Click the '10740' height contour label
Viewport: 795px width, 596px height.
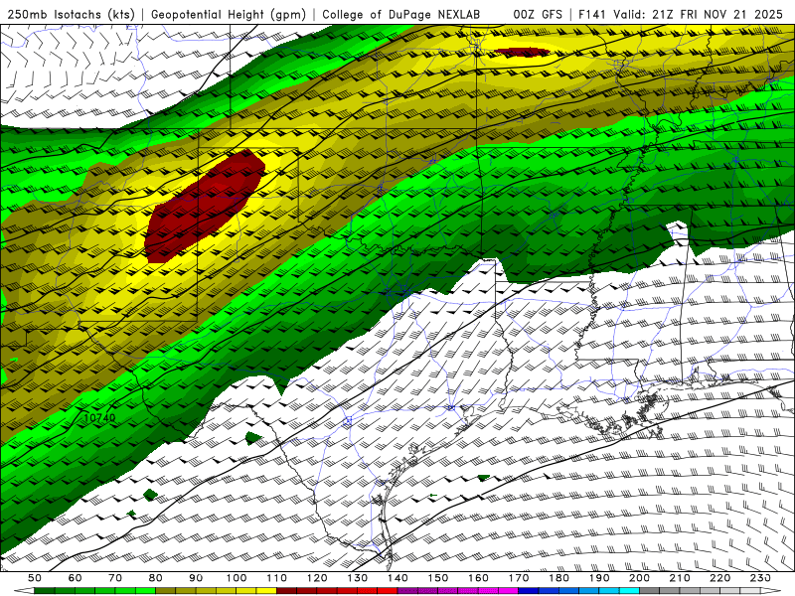(x=99, y=418)
